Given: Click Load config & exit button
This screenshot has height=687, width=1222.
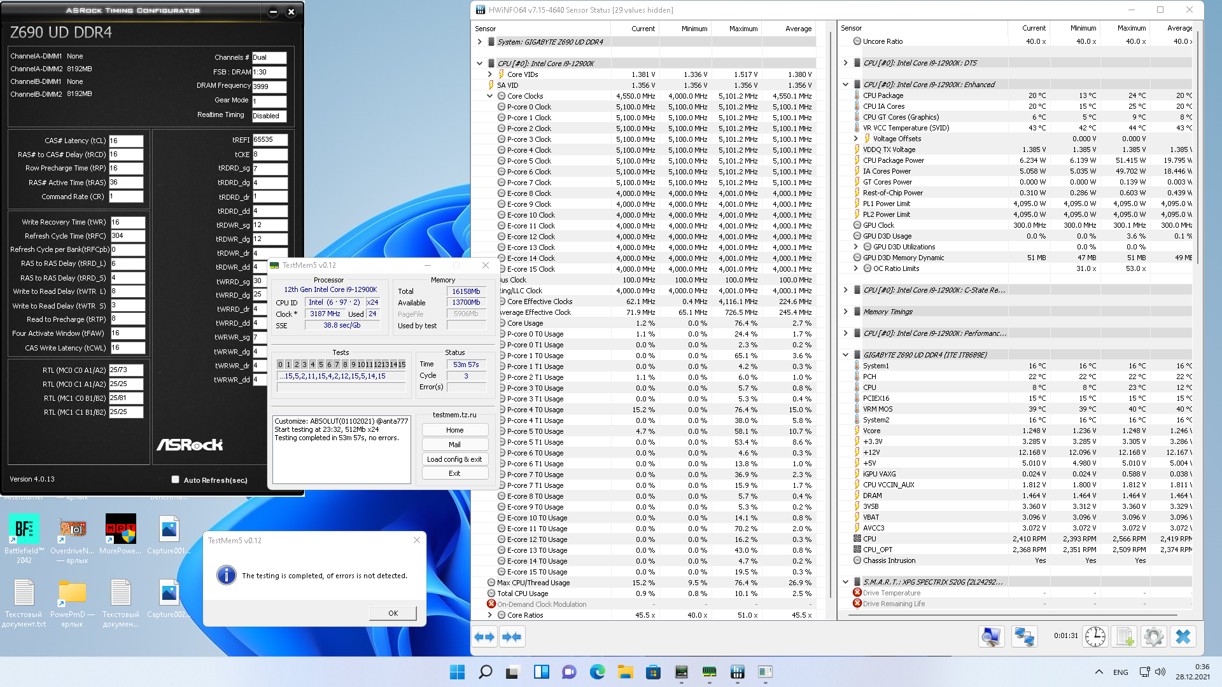Looking at the screenshot, I should (x=454, y=459).
